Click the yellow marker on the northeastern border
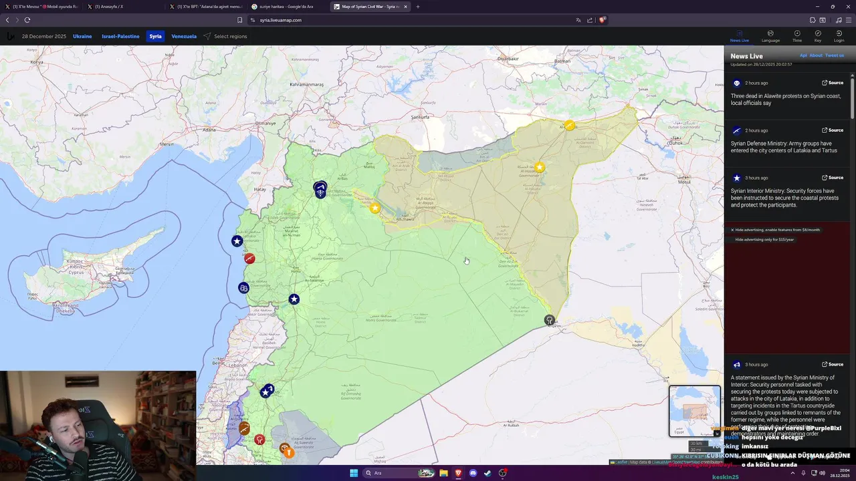Screen dimensions: 856x481 pos(569,125)
